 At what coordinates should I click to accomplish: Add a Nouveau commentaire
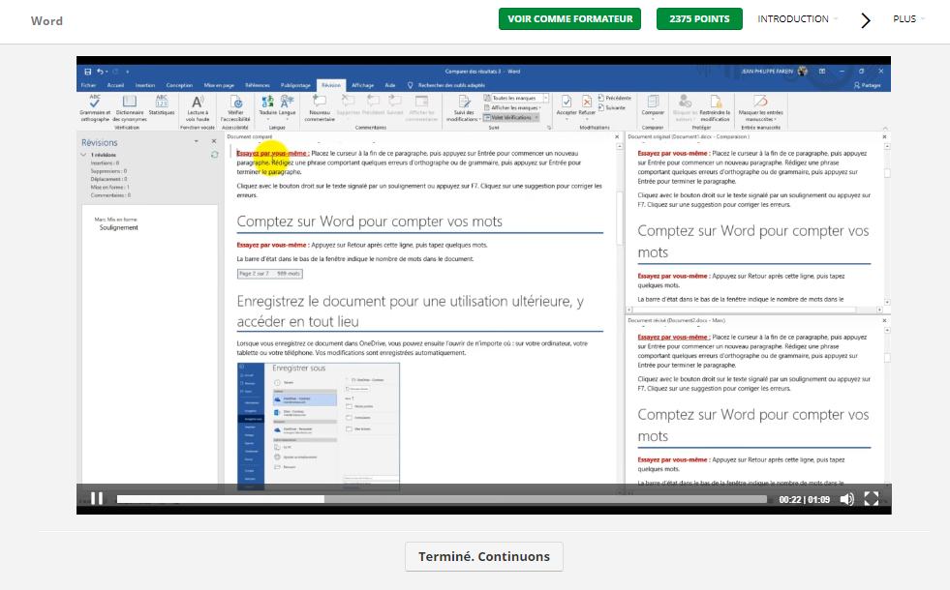(320, 107)
